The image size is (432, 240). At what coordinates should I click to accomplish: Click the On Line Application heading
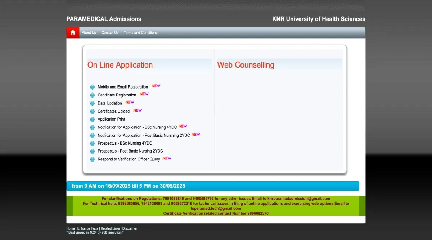(x=120, y=65)
